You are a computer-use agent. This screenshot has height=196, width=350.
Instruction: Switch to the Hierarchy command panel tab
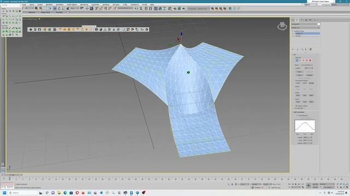[301, 20]
